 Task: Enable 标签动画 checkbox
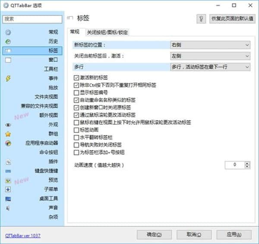click(x=76, y=130)
